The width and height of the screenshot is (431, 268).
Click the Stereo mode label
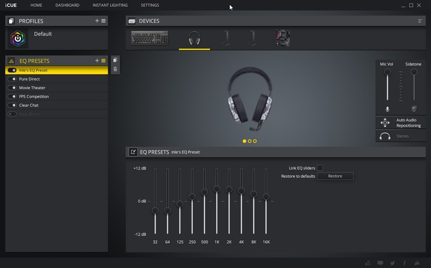pyautogui.click(x=402, y=136)
